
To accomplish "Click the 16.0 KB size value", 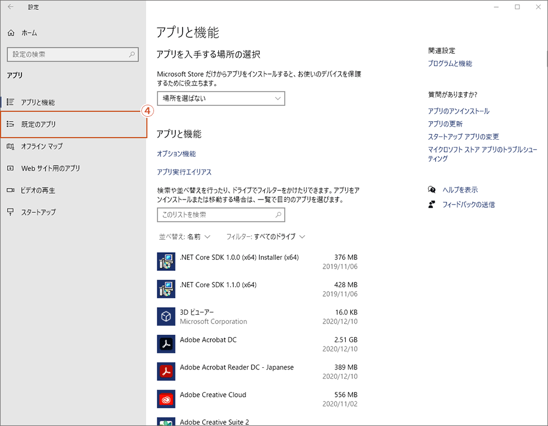I will coord(346,312).
